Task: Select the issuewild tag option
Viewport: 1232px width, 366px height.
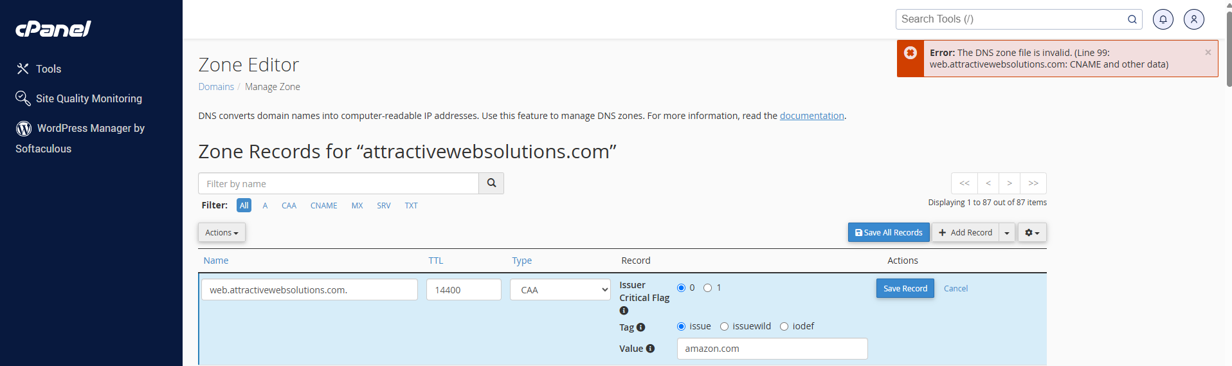Action: (724, 326)
